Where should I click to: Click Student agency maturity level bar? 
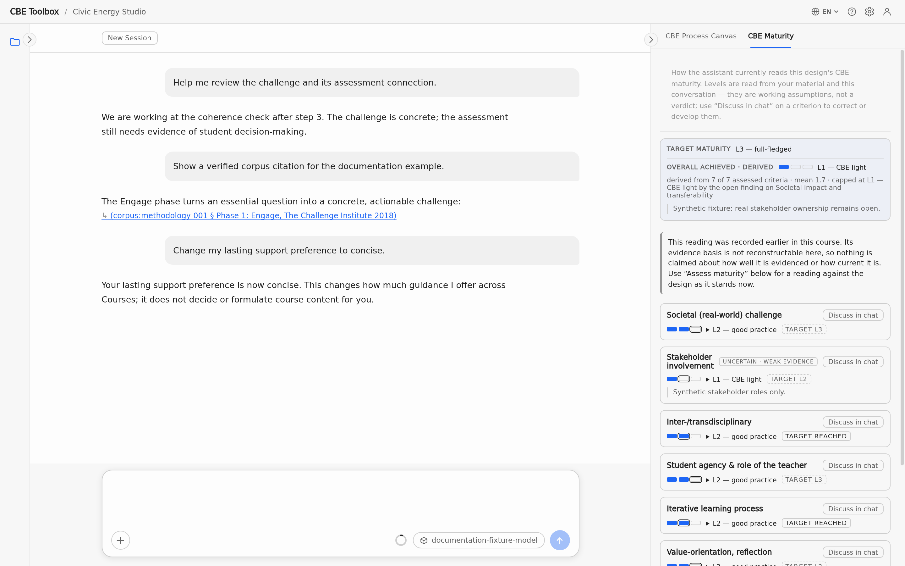click(684, 480)
